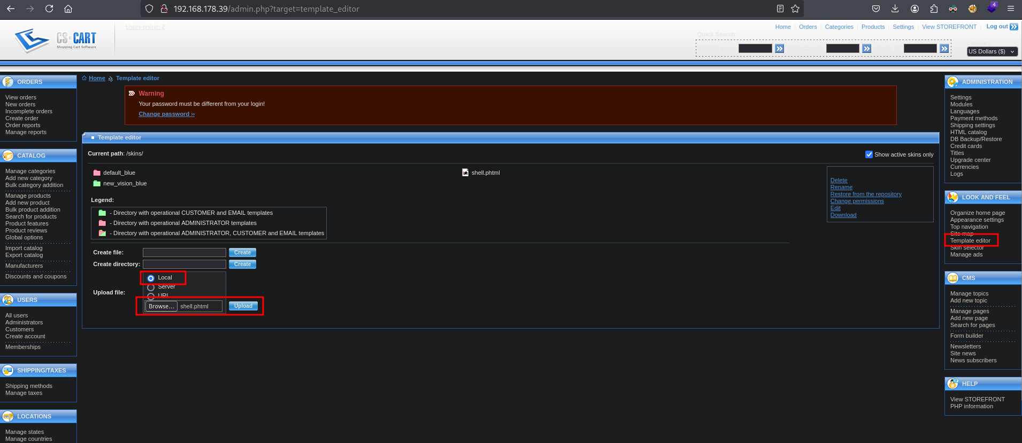Image resolution: width=1022 pixels, height=443 pixels.
Task: Open the new_vision_blue folder icon
Action: pos(97,183)
